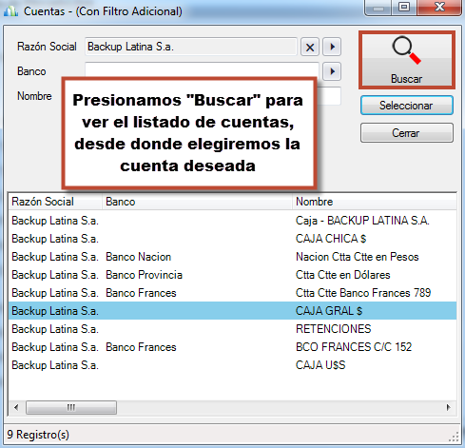465x448 pixels.
Task: Select row Caja - BACKUP LATINA S.A.
Action: coord(233,221)
